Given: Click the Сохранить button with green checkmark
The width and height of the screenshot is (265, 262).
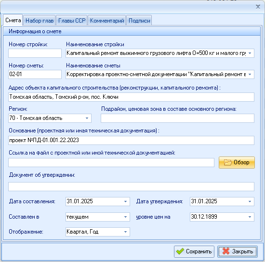Looking at the screenshot, I should tap(194, 251).
